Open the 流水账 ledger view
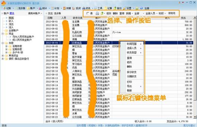 (20, 8)
